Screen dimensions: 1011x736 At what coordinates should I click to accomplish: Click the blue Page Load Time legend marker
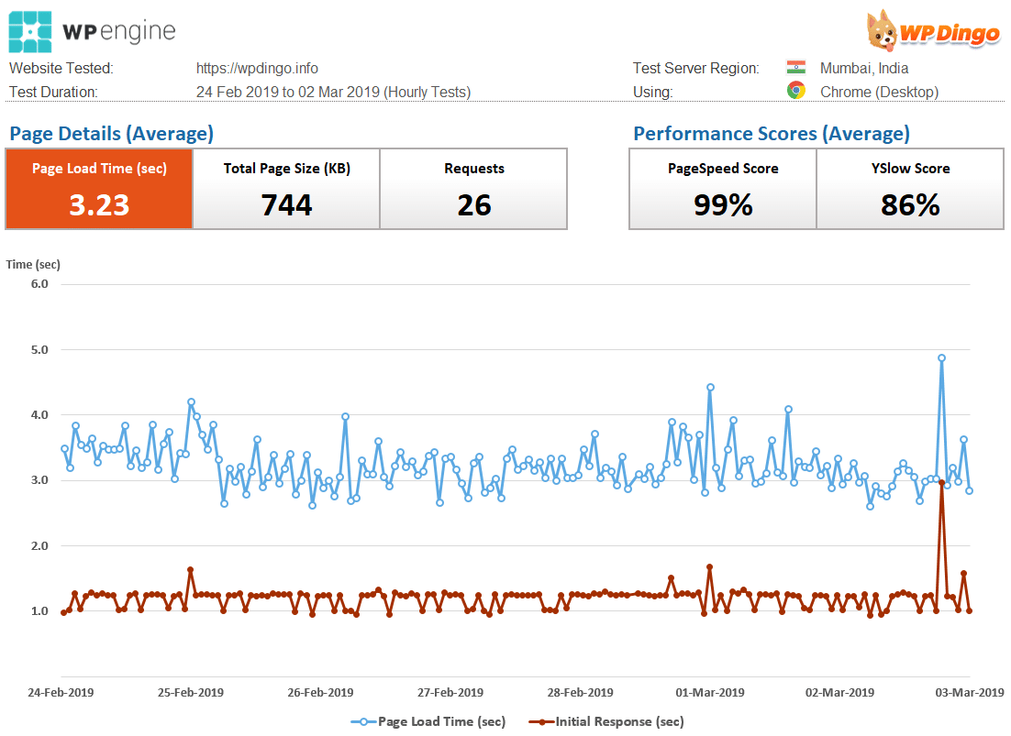point(363,721)
